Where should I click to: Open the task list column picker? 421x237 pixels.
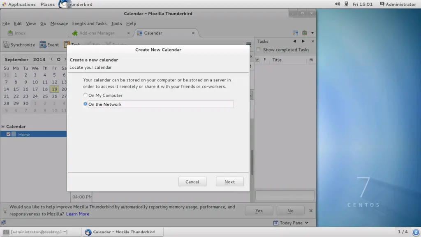click(311, 60)
